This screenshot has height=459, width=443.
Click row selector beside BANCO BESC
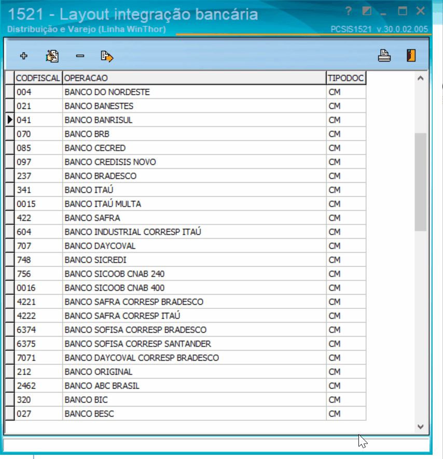coord(10,414)
